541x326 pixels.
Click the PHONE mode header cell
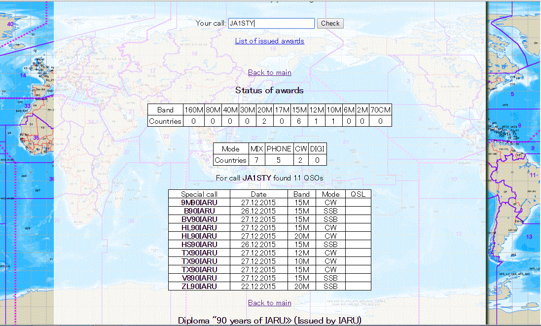279,148
